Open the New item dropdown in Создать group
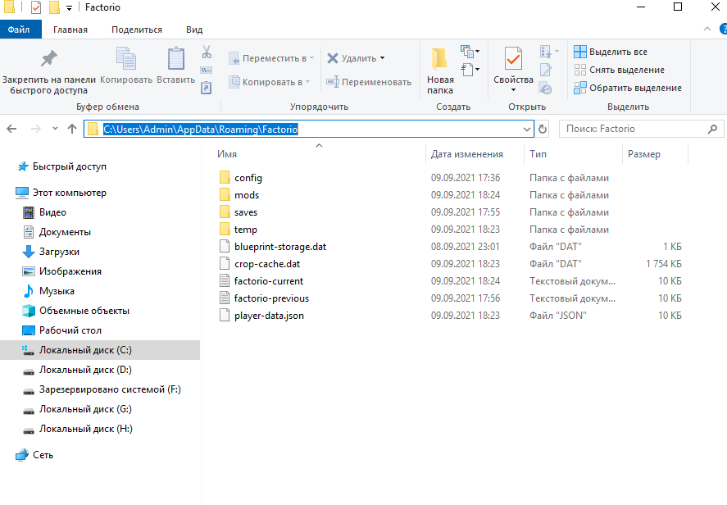This screenshot has height=505, width=727. (470, 51)
